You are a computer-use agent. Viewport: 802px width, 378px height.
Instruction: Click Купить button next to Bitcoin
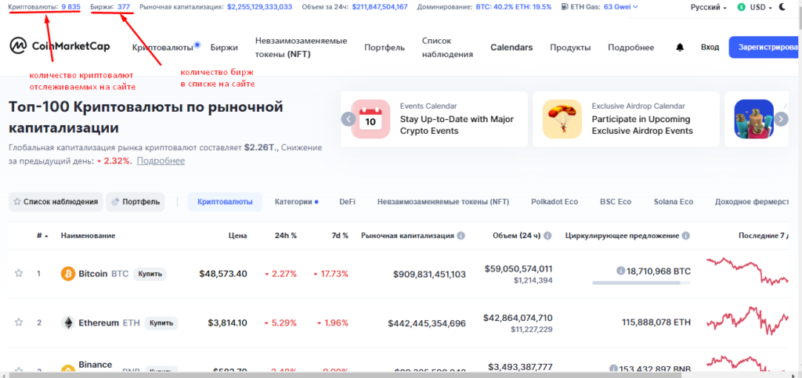pyautogui.click(x=150, y=274)
